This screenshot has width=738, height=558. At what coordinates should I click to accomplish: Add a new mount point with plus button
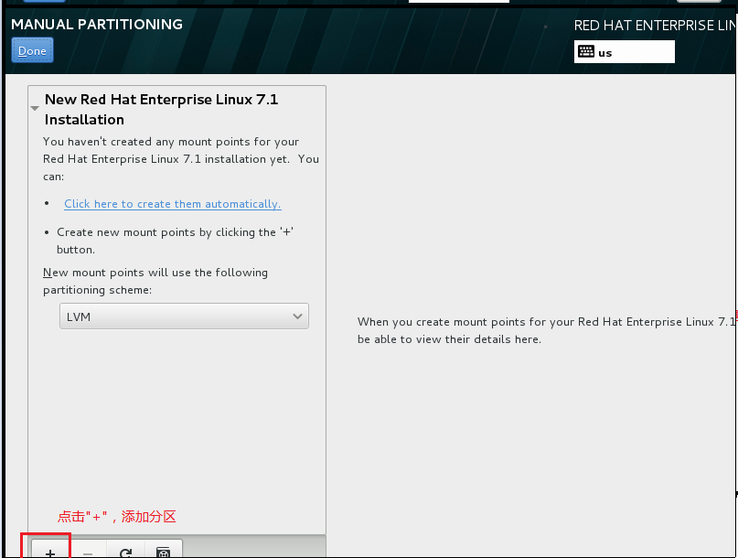pos(50,551)
